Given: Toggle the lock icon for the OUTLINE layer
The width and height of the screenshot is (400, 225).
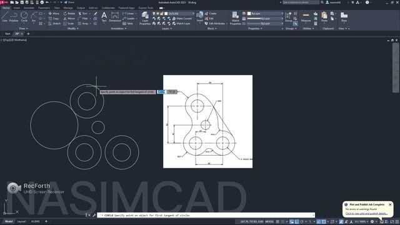Looking at the screenshot, I should [162, 14].
